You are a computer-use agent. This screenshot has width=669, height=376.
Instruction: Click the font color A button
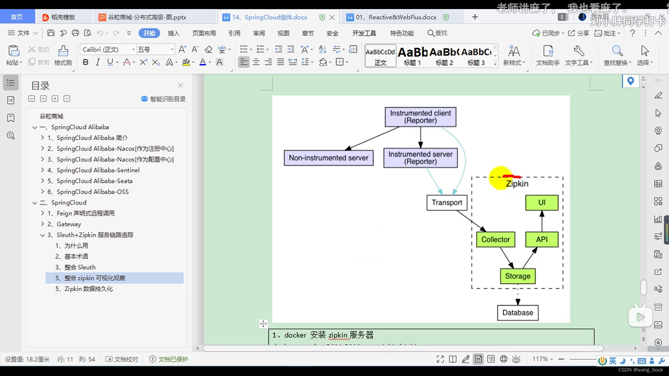point(203,62)
